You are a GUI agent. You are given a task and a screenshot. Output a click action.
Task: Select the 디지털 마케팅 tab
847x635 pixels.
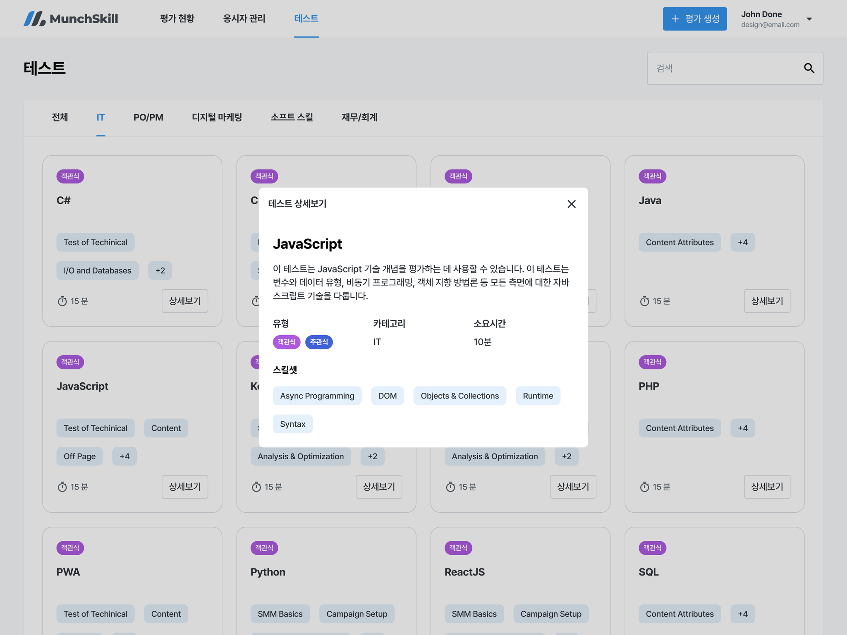(217, 117)
